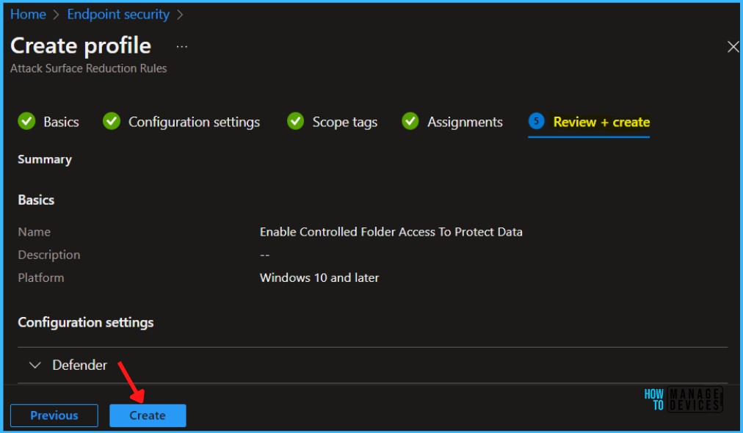Image resolution: width=743 pixels, height=433 pixels.
Task: Click the HowToManageDevices watermark logo
Action: pos(683,400)
